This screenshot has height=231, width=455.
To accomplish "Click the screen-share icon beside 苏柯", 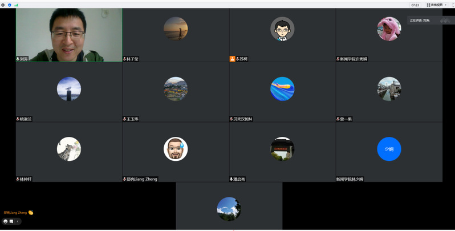I will click(x=232, y=59).
